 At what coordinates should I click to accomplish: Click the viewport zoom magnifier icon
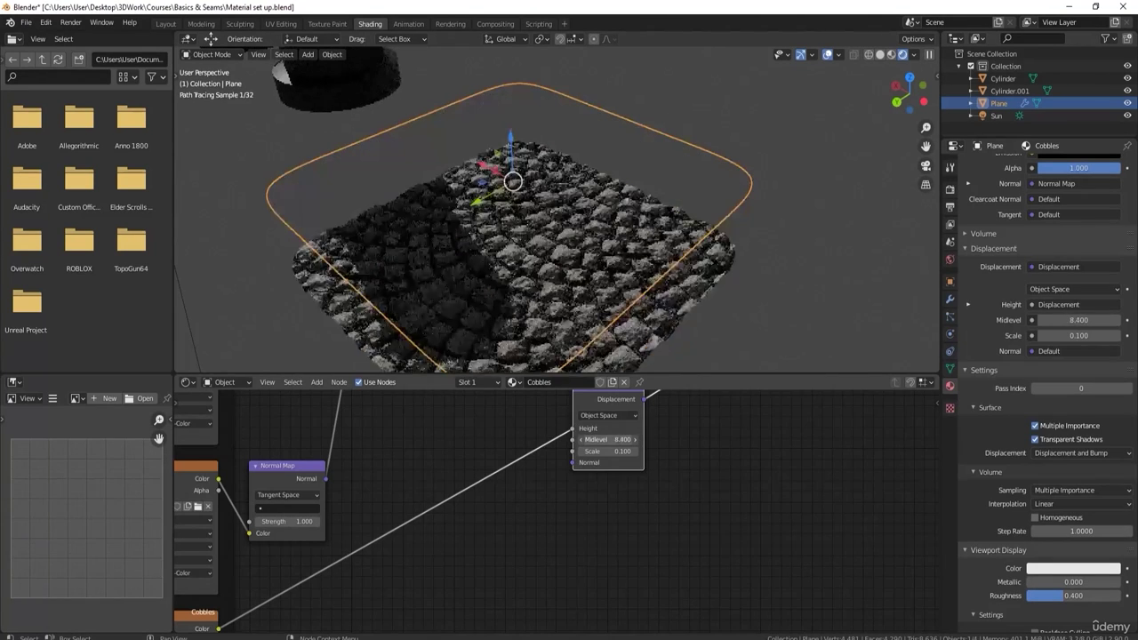(926, 128)
